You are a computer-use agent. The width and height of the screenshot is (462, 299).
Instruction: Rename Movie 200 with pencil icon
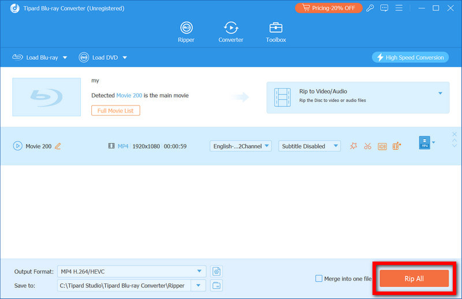coord(58,146)
